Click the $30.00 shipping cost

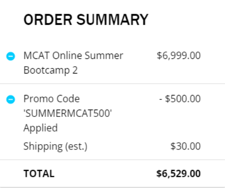click(186, 146)
